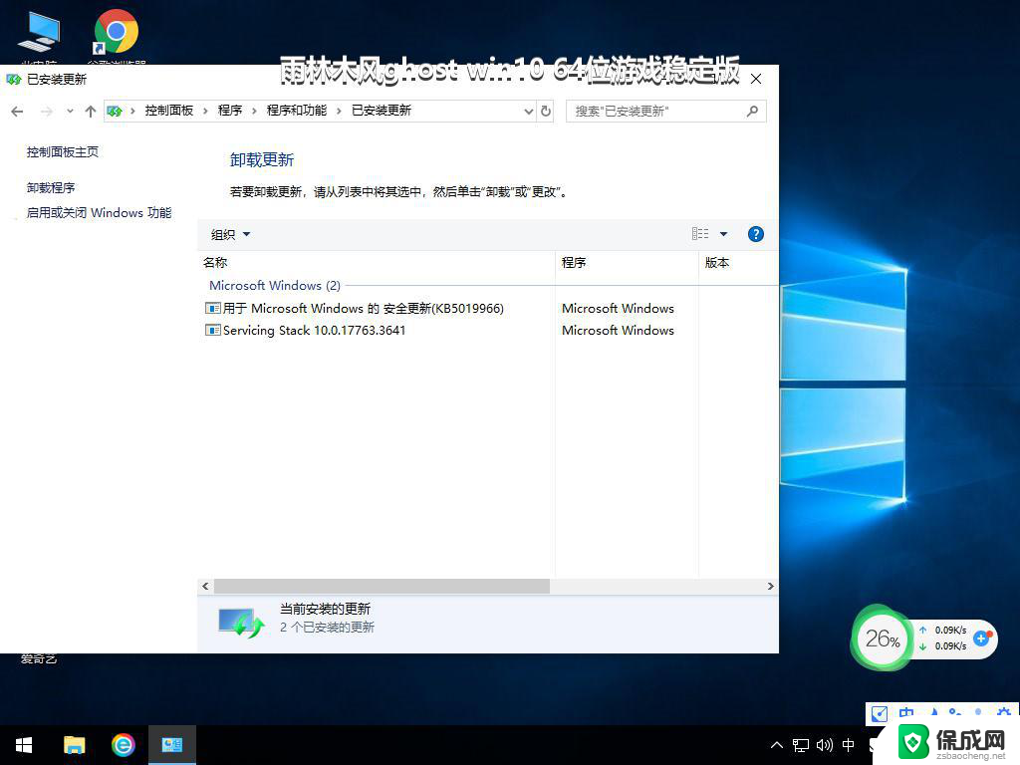The width and height of the screenshot is (1020, 765).
Task: Click the blue plus on speed widget
Action: tap(981, 638)
